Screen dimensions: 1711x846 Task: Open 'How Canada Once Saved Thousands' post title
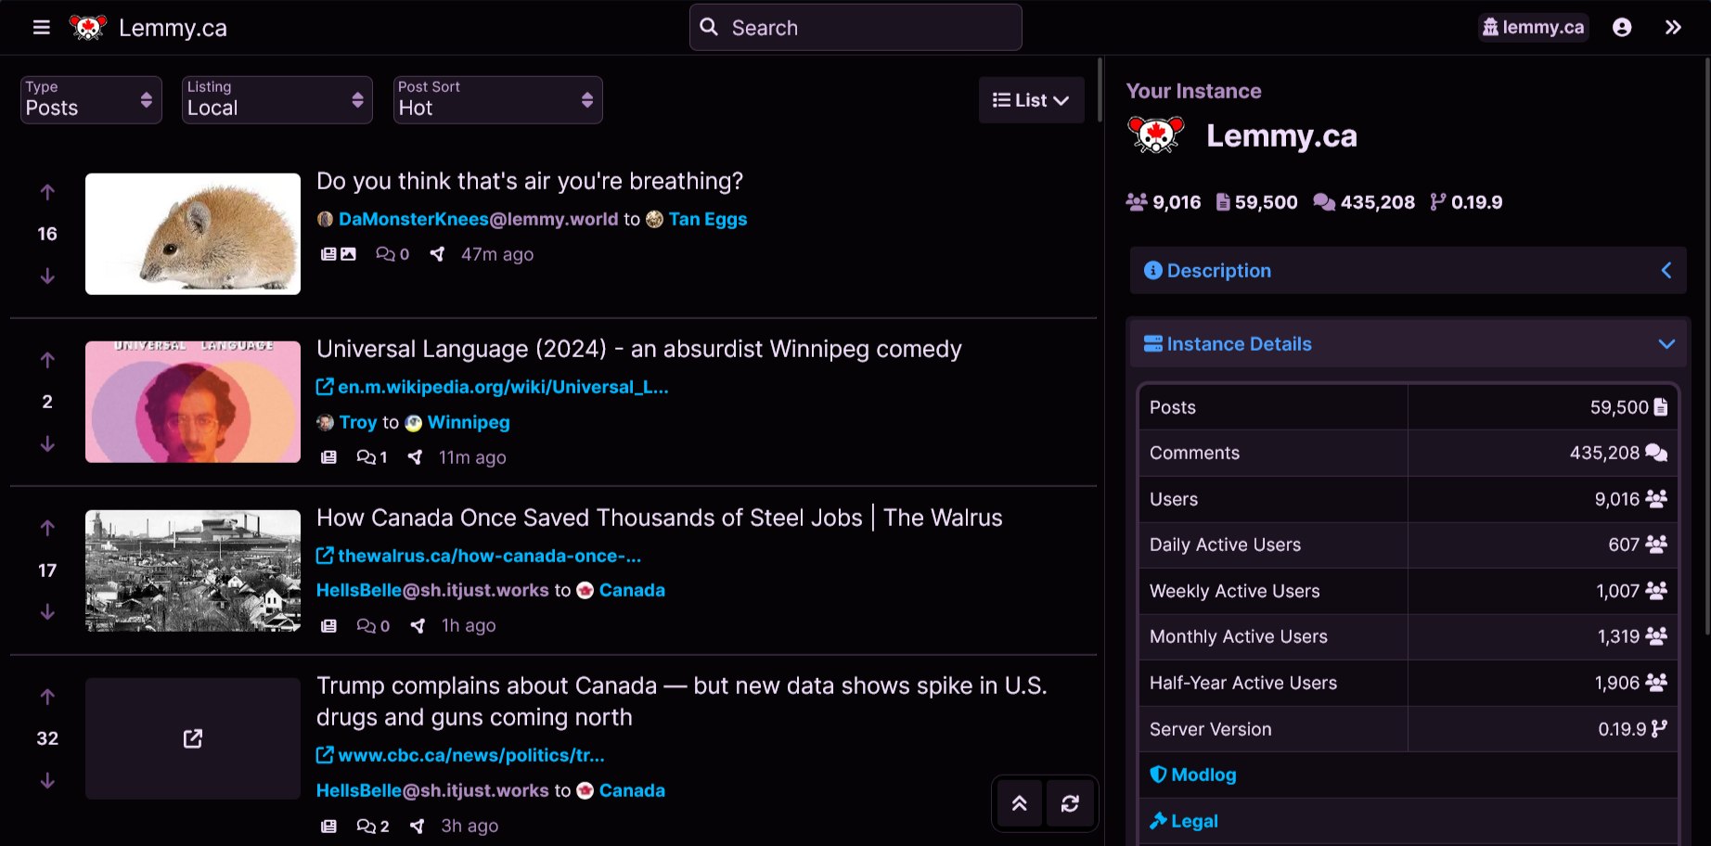[660, 518]
